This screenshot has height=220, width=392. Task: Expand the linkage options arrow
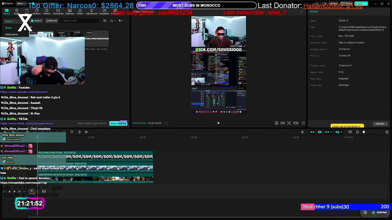pos(331,132)
